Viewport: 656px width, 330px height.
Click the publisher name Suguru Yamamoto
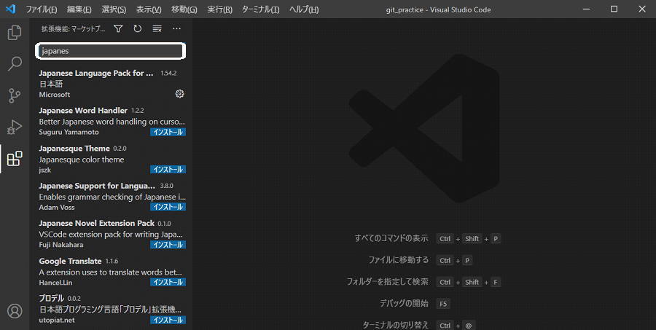click(x=69, y=132)
